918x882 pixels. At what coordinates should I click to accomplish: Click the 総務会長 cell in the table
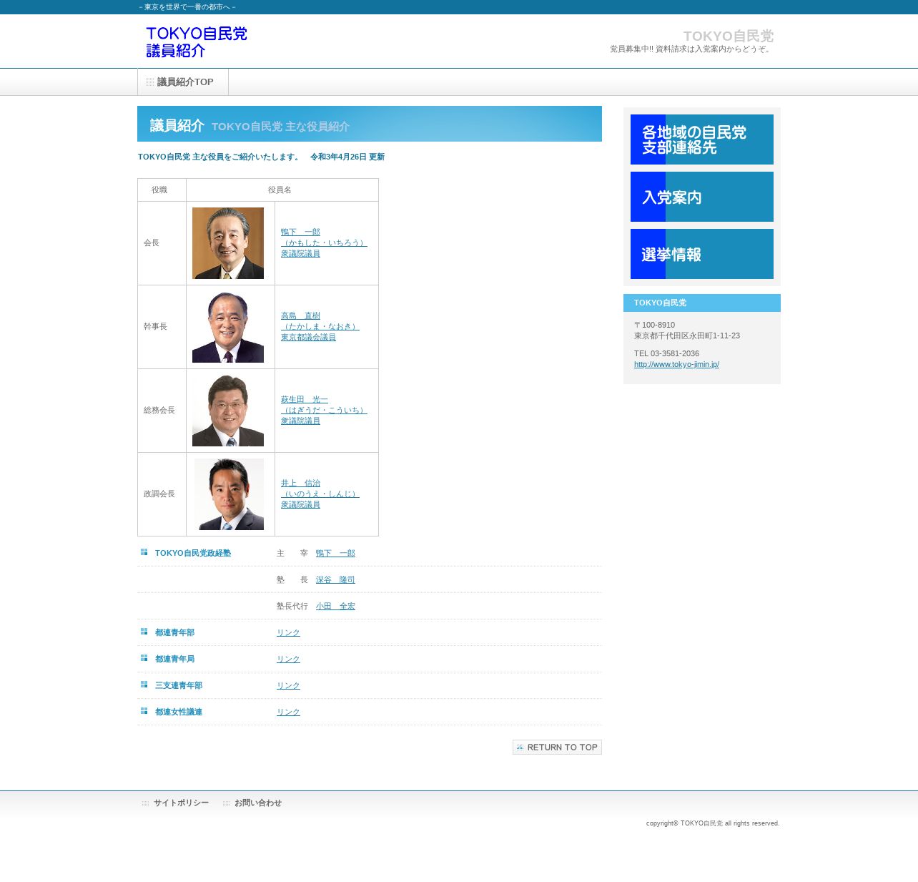pos(162,411)
